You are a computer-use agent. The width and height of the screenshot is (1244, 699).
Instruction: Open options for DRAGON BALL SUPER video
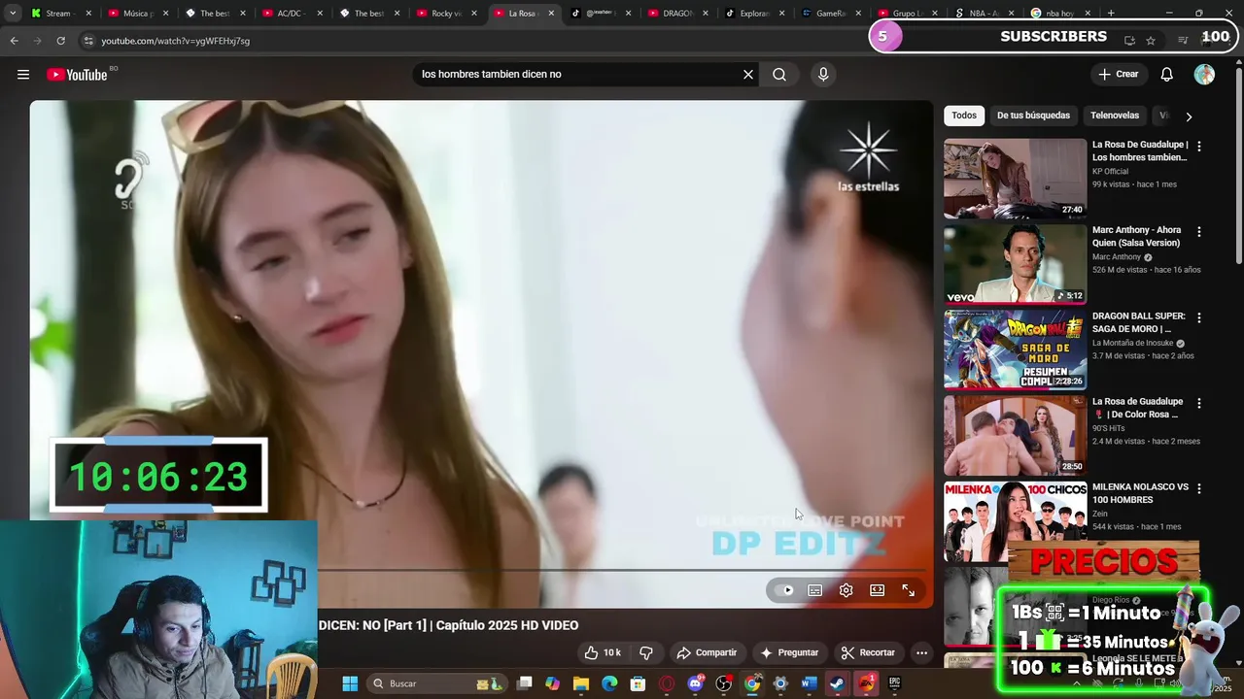pos(1199,317)
